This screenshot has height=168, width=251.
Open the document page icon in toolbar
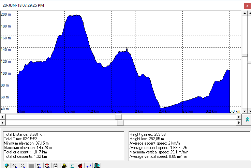pos(56,166)
